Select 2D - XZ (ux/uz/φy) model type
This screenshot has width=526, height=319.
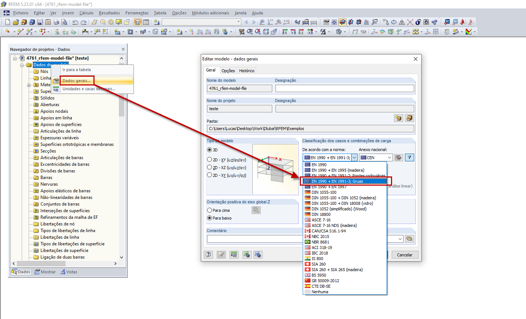pos(210,168)
